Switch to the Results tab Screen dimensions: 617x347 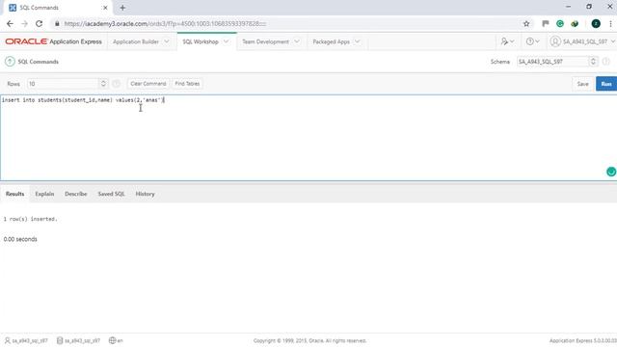(x=15, y=194)
